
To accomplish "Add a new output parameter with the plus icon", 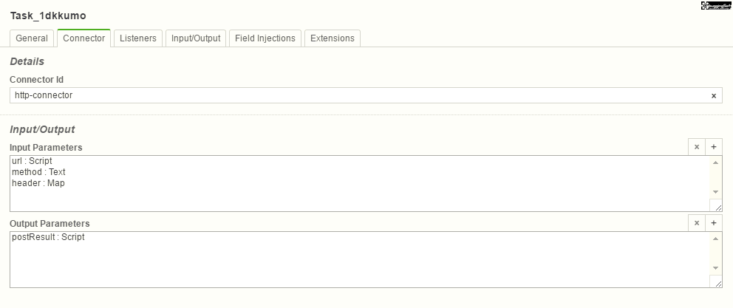I will click(713, 223).
